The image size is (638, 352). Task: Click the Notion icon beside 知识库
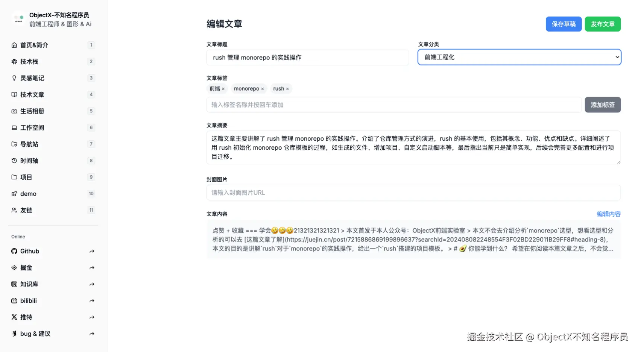[14, 284]
